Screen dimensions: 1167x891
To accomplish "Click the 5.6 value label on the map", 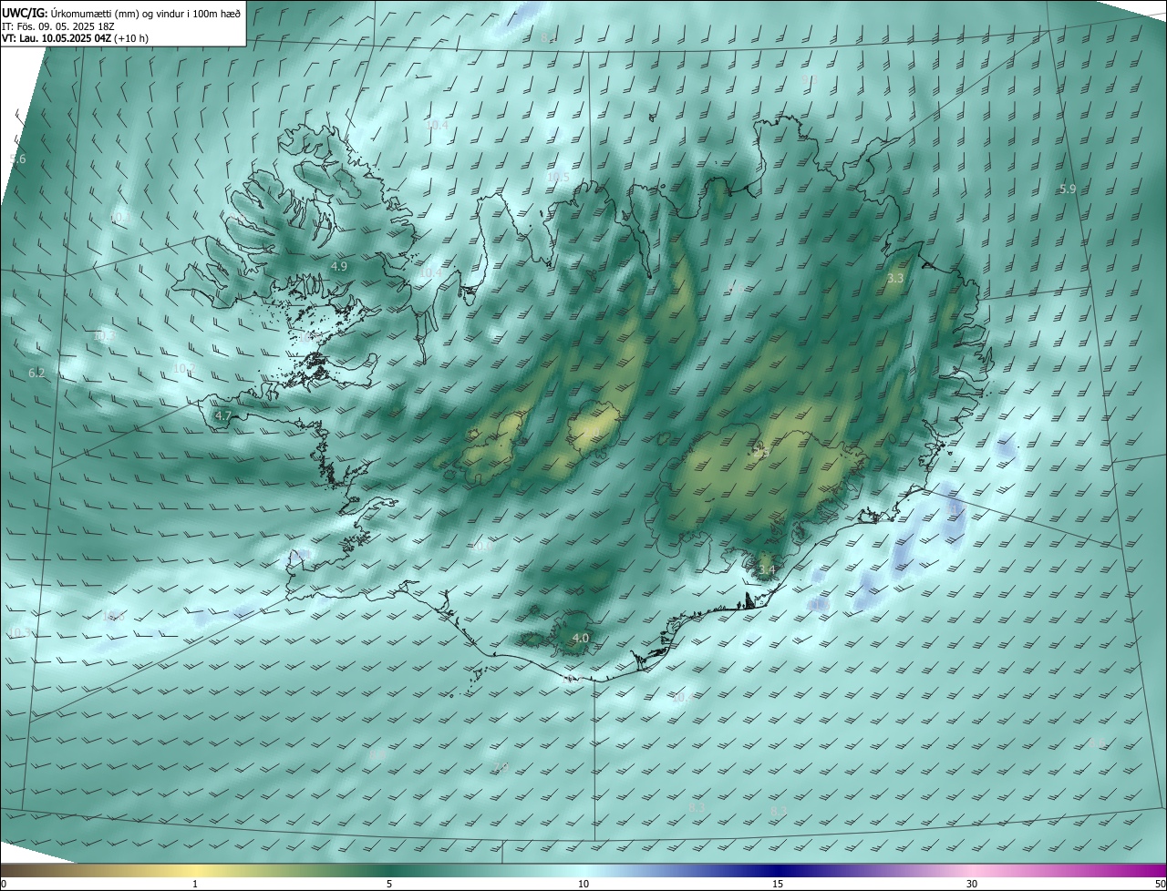I will coord(18,159).
